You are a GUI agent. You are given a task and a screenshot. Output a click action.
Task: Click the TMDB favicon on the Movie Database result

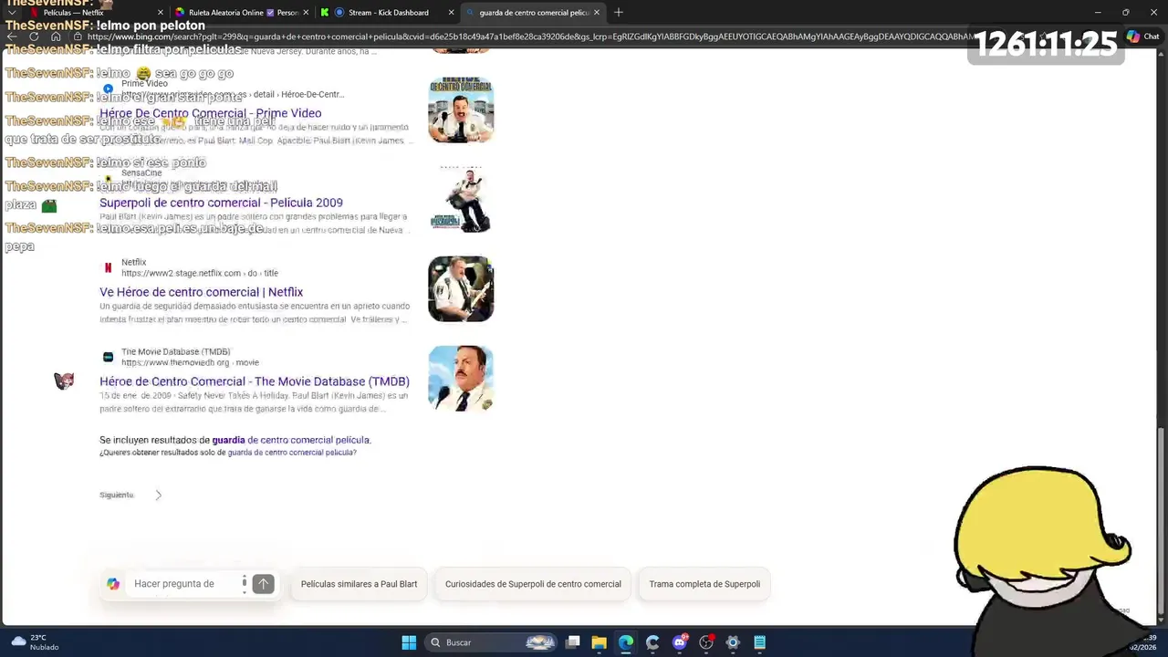108,357
